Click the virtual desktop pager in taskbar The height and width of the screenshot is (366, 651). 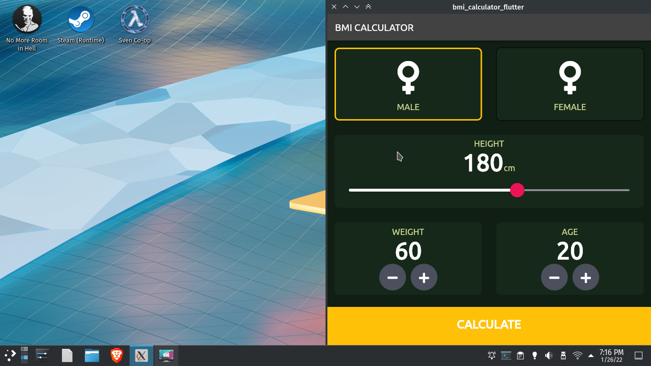(x=25, y=355)
